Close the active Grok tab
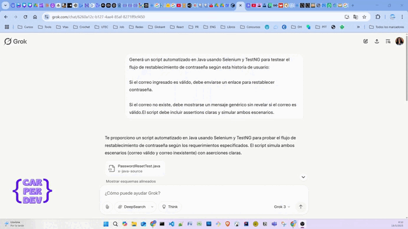This screenshot has height=229, width=408. (241, 5)
